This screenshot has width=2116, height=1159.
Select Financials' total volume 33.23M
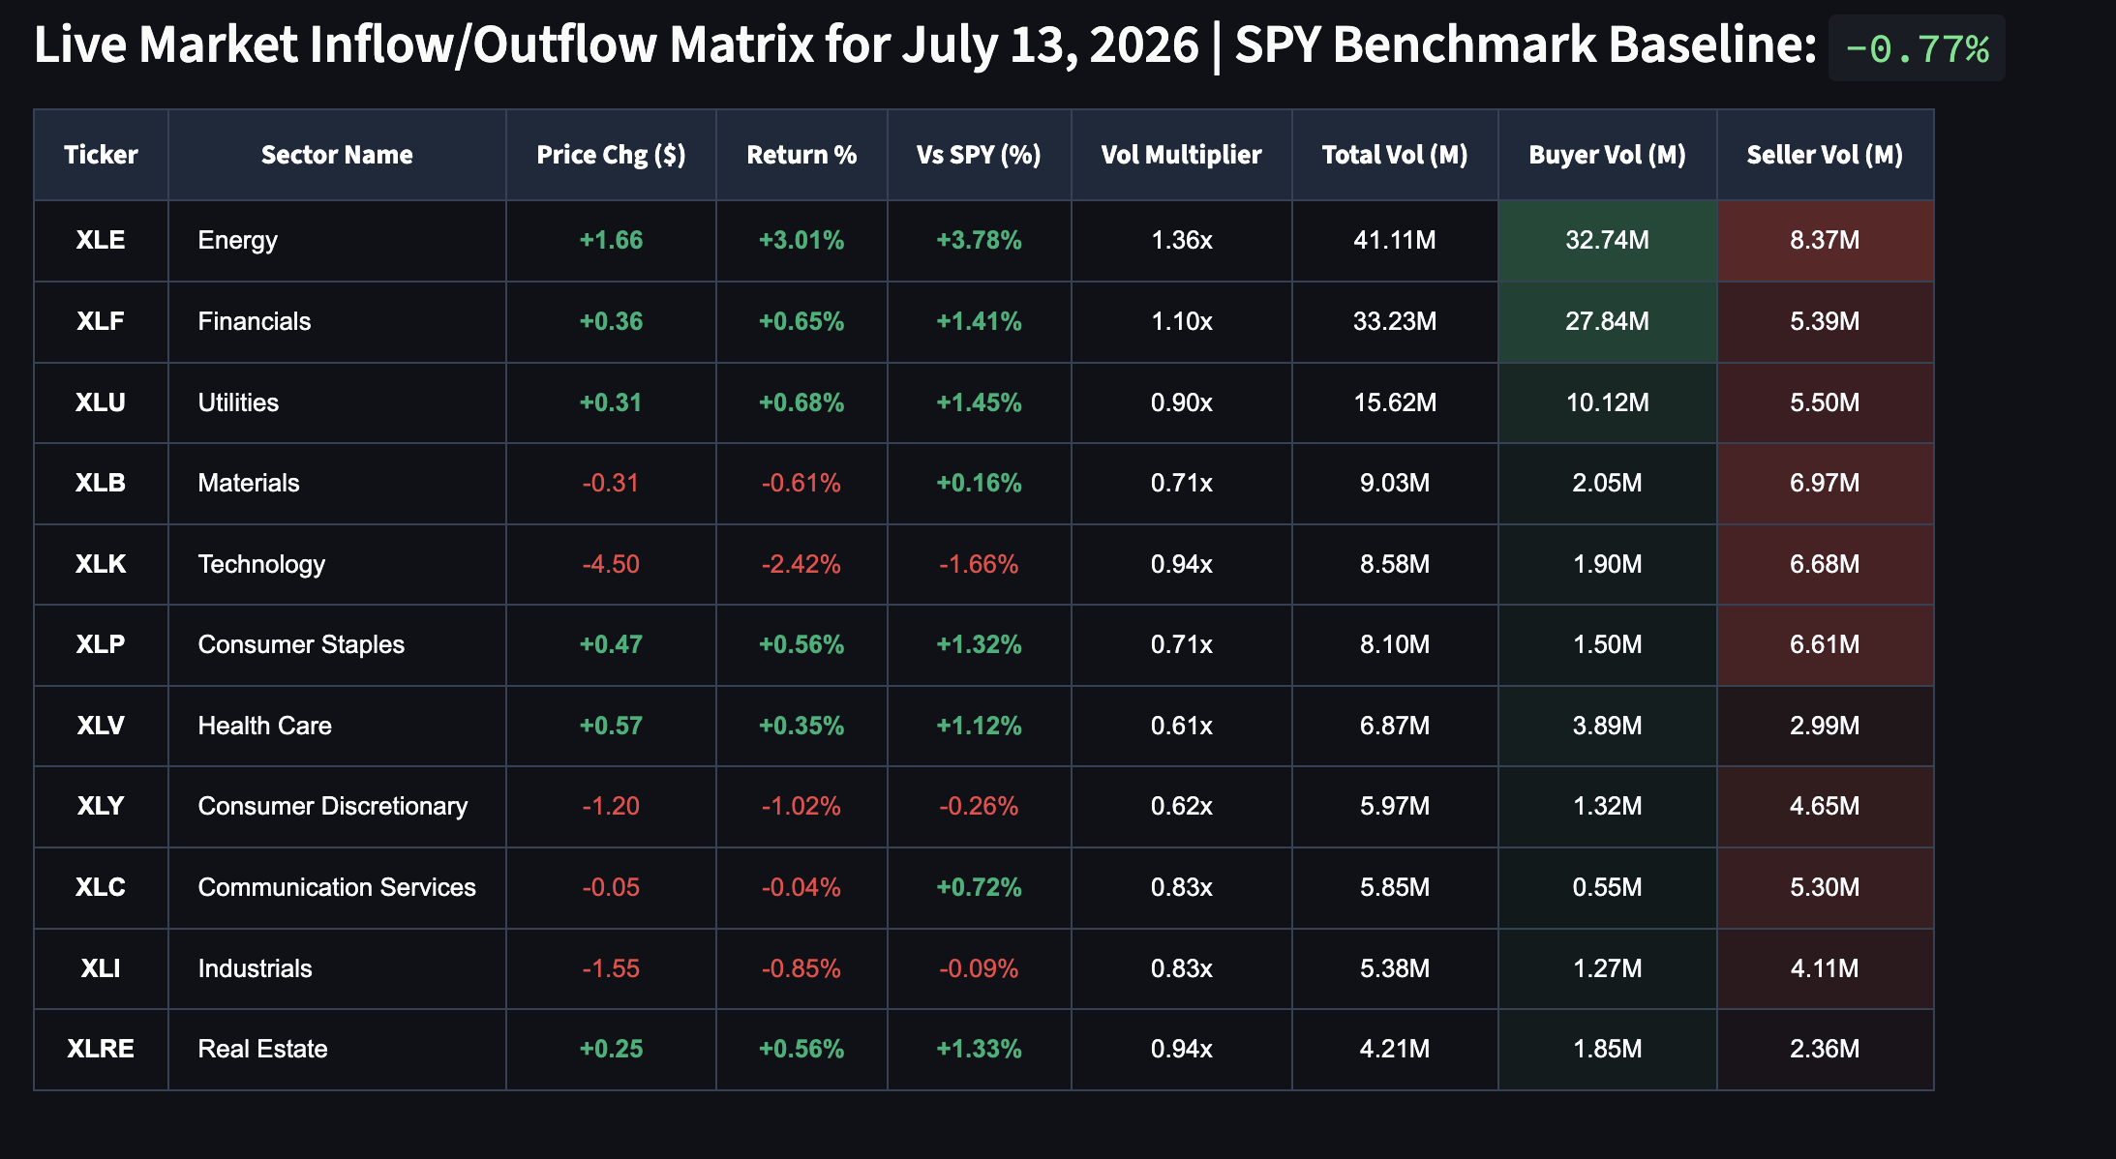[x=1395, y=321]
